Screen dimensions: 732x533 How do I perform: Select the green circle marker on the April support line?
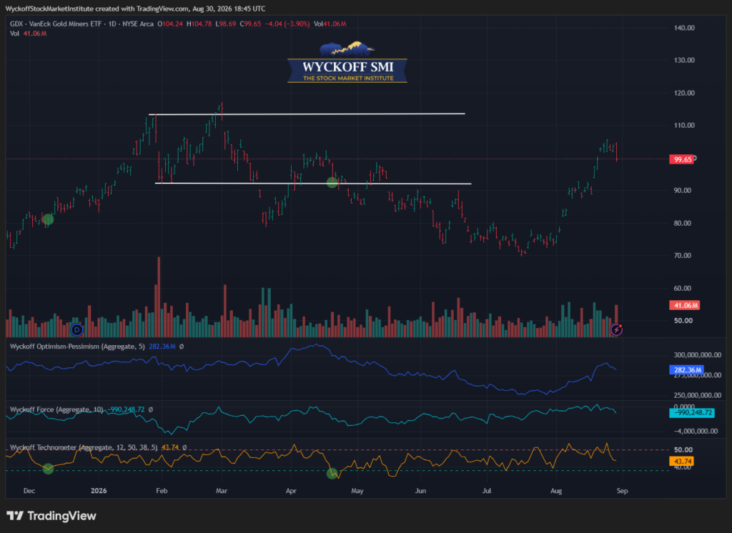pyautogui.click(x=332, y=182)
